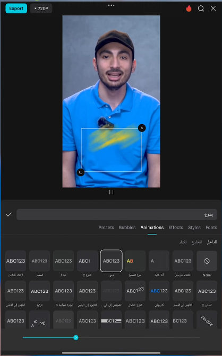Select the تكرار (Loop) animation sub-tab
Image resolution: width=222 pixels, height=356 pixels.
pos(183,242)
